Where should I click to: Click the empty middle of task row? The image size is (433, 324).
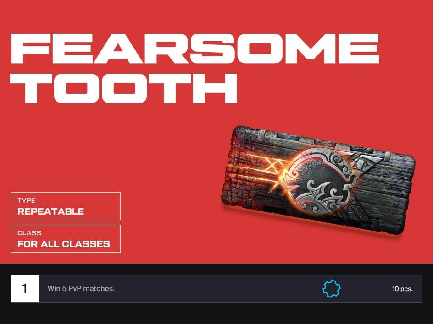coord(218,289)
